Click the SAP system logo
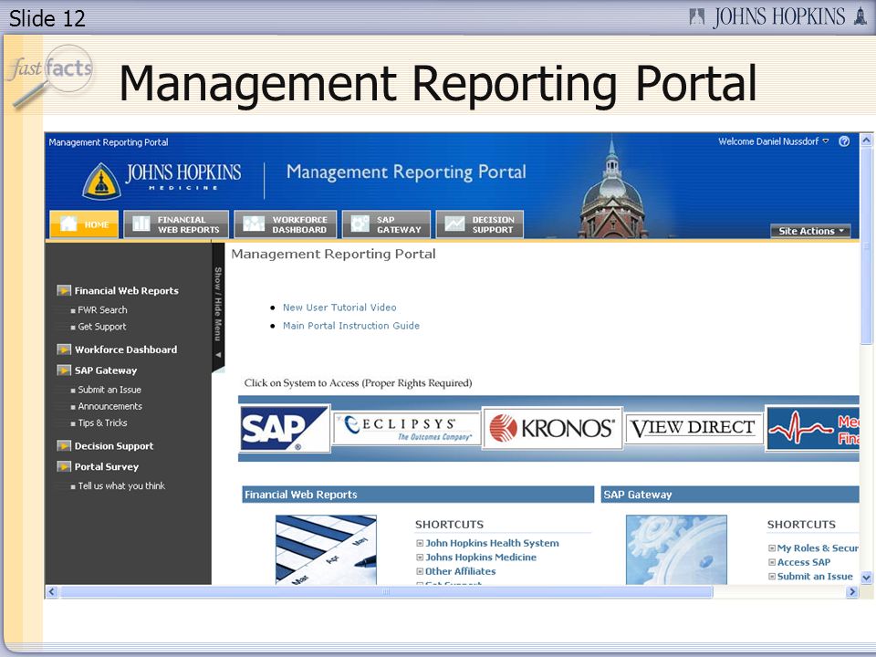The image size is (876, 657). 285,429
